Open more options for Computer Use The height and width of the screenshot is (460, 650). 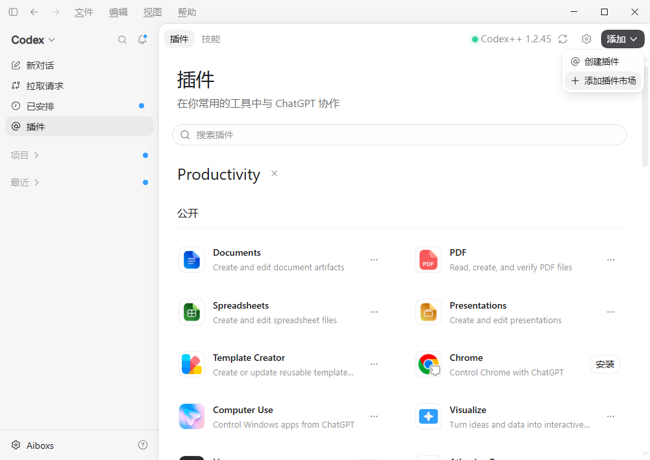point(374,416)
